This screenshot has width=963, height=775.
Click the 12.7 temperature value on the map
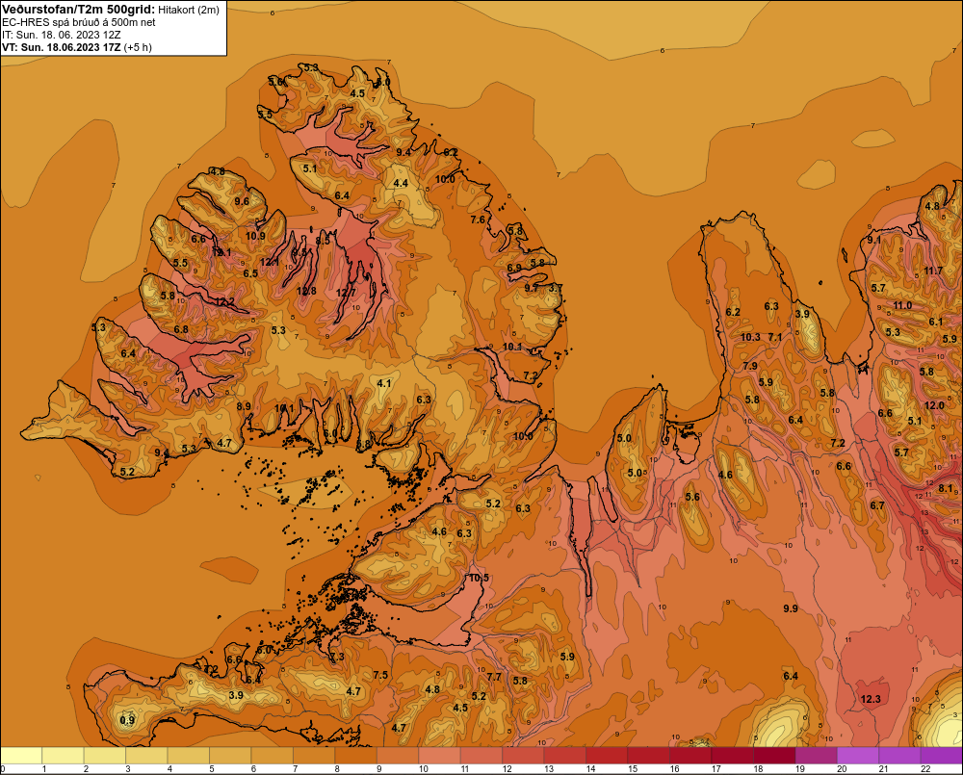point(346,293)
